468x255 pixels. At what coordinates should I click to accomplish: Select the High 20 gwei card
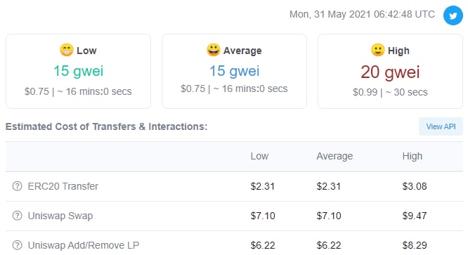click(x=391, y=71)
